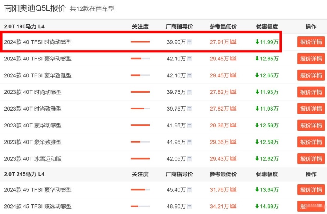Open calculator icon for 2024款 40 TFSI 豪华致雅型
This screenshot has width=327, height=214.
tap(190, 75)
